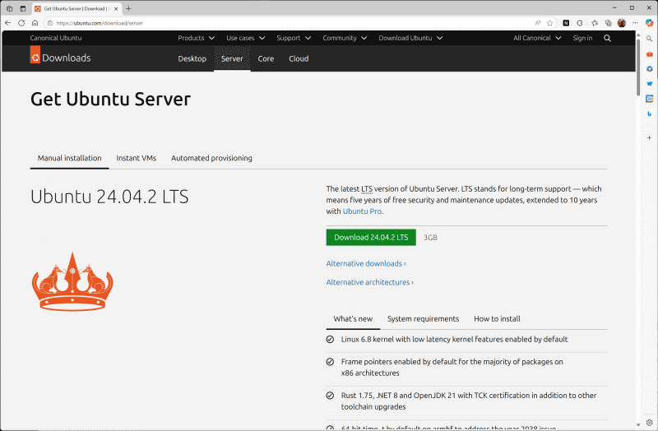
Task: Click the 3GB file size text
Action: click(x=430, y=238)
